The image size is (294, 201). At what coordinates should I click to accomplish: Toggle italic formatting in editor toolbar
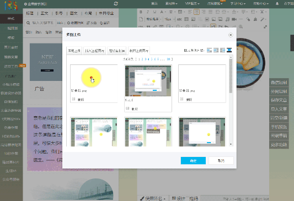coord(148,12)
